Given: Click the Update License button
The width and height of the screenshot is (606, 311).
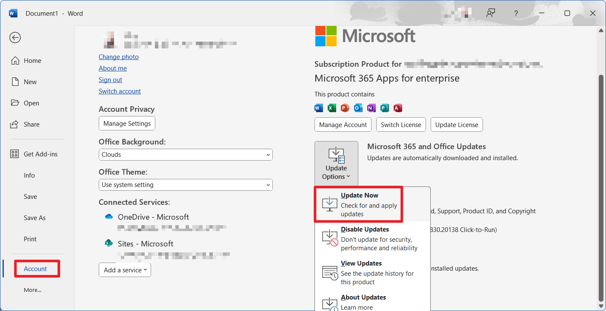Looking at the screenshot, I should [457, 125].
